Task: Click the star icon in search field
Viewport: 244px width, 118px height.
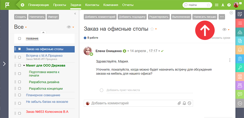Action: [x=208, y=5]
